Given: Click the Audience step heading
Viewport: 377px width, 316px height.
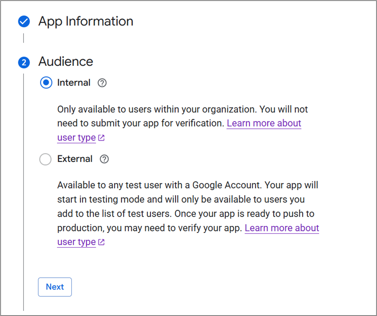Looking at the screenshot, I should (x=66, y=61).
